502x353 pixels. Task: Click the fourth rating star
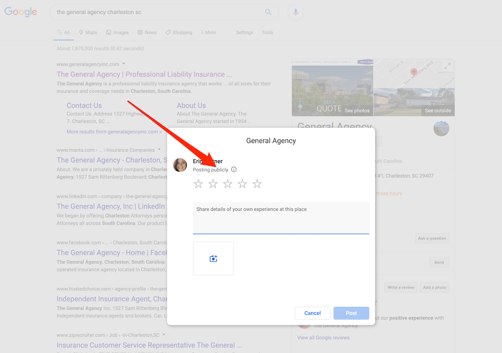coord(242,184)
